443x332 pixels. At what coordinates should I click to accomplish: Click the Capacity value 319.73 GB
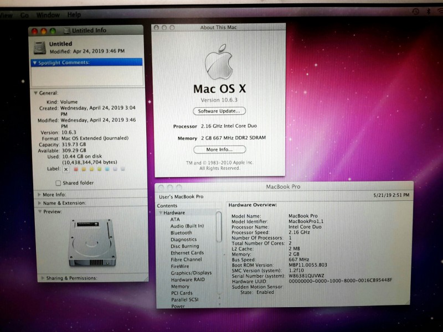tap(74, 144)
